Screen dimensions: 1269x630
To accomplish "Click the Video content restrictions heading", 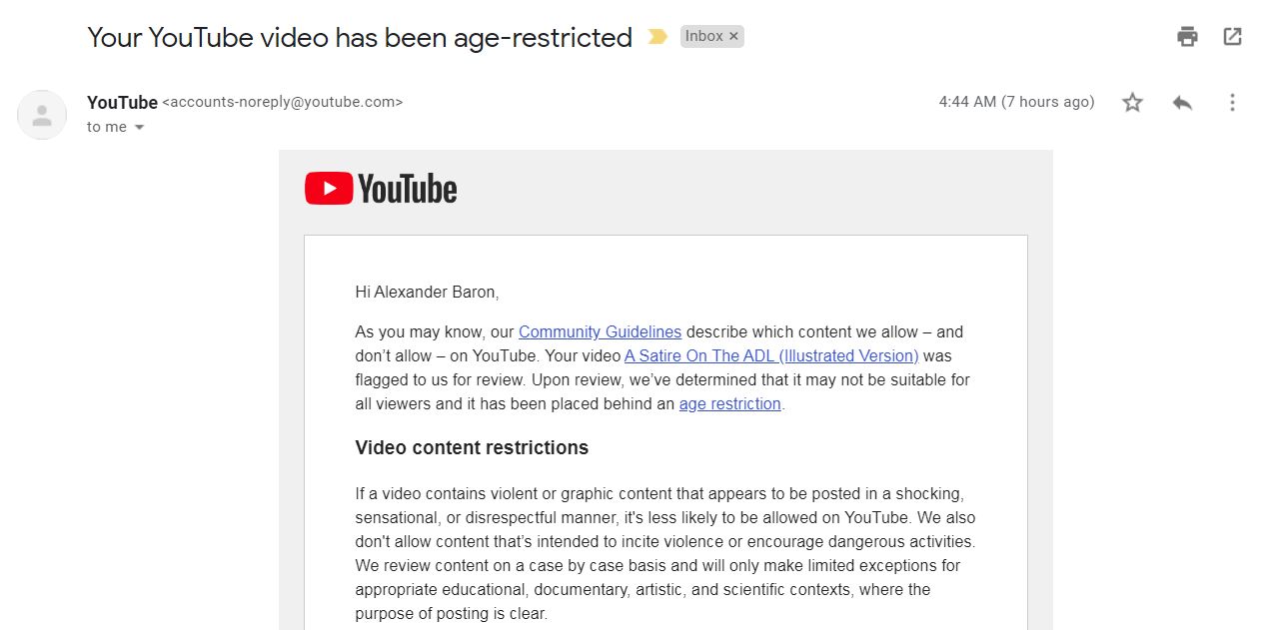I will [x=472, y=447].
